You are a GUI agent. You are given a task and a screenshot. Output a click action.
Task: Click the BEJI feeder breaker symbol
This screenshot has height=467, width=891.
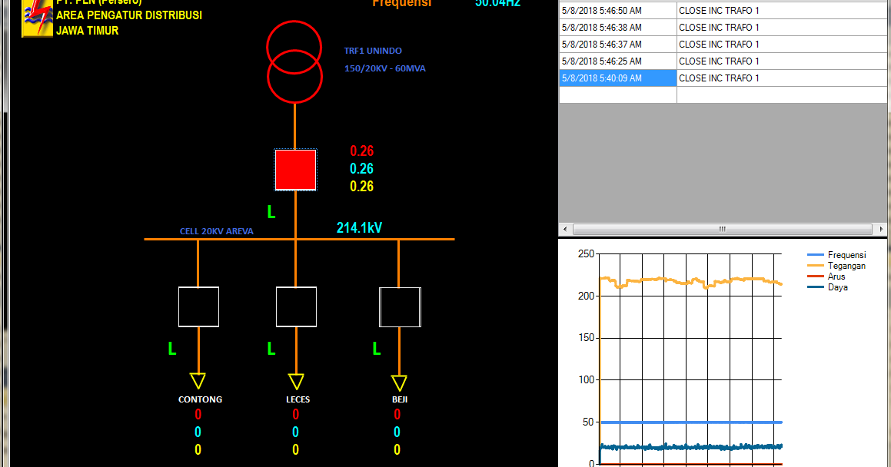399,306
